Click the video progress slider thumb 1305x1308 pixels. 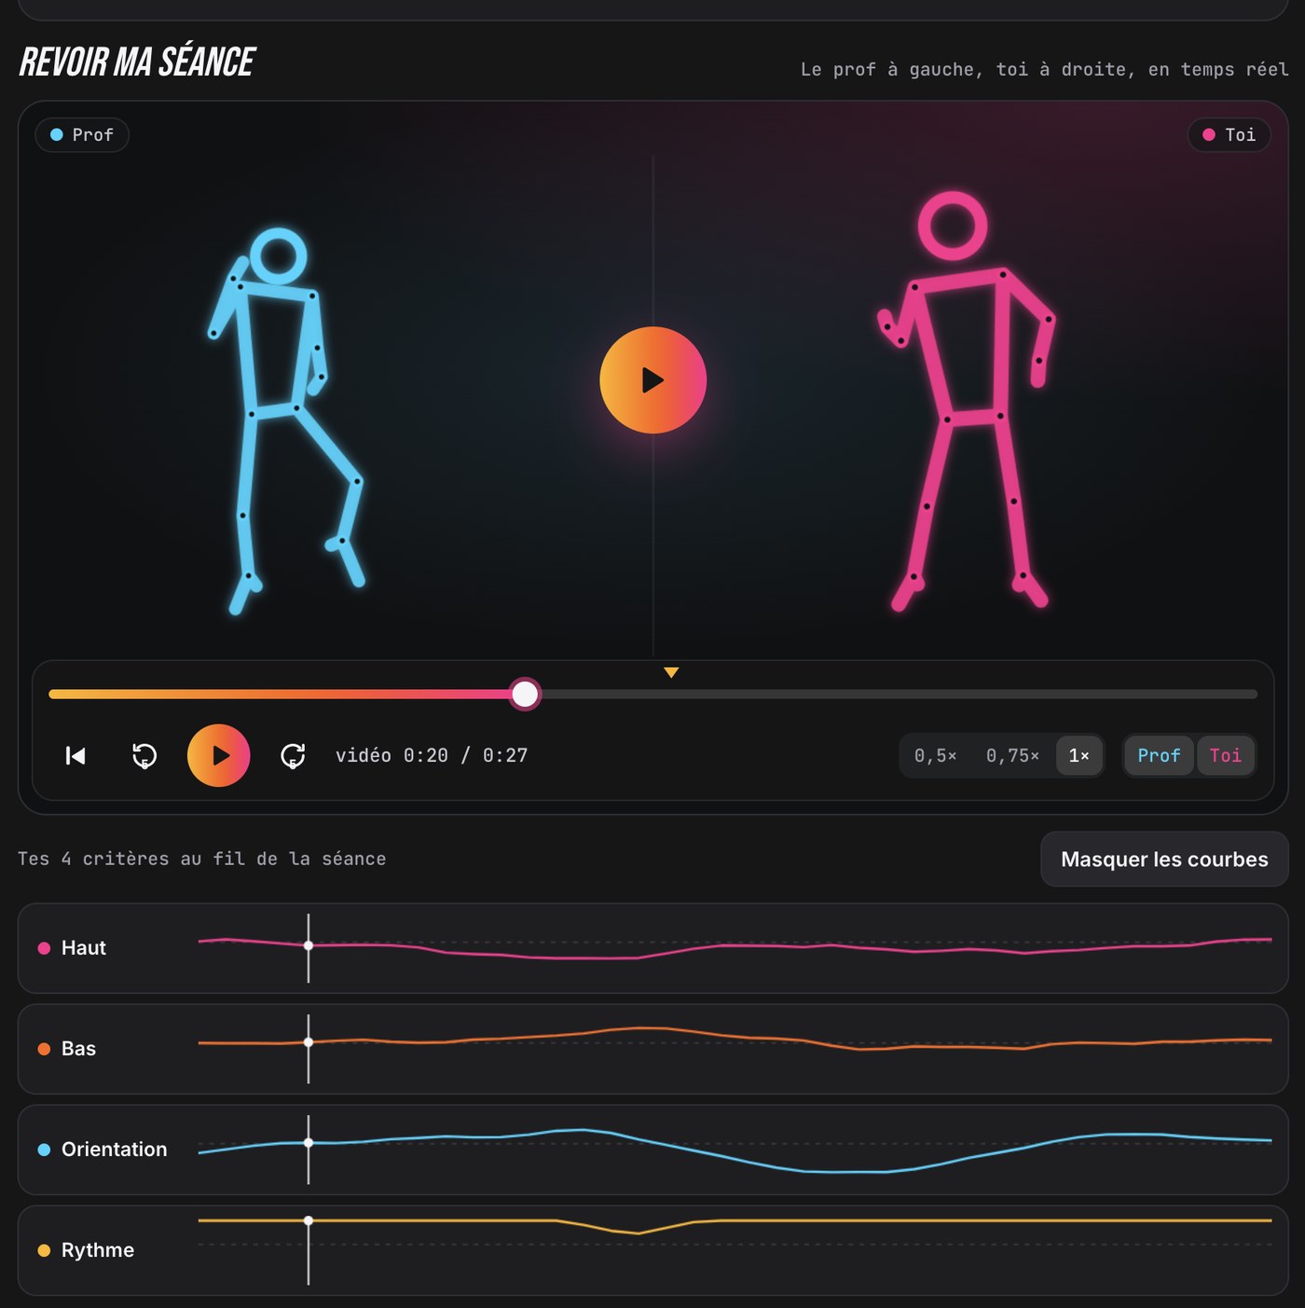pos(526,694)
